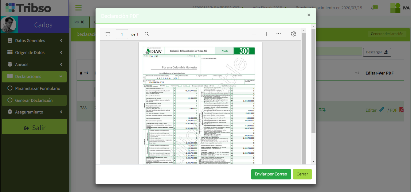Toggle the hamburger sidebar menu

[x=78, y=8]
